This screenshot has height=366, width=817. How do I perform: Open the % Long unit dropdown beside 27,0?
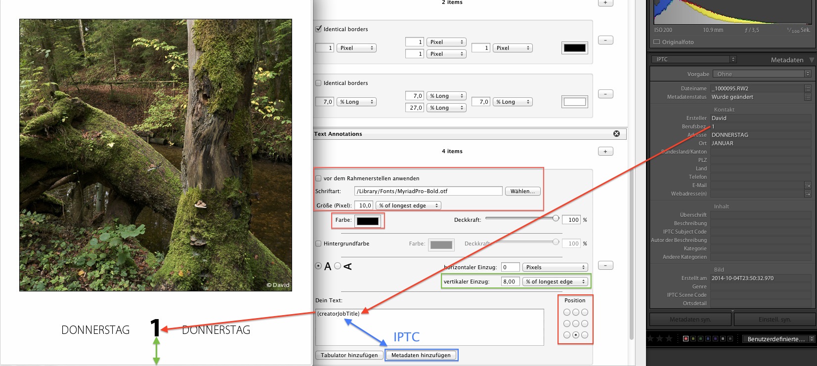click(x=447, y=108)
